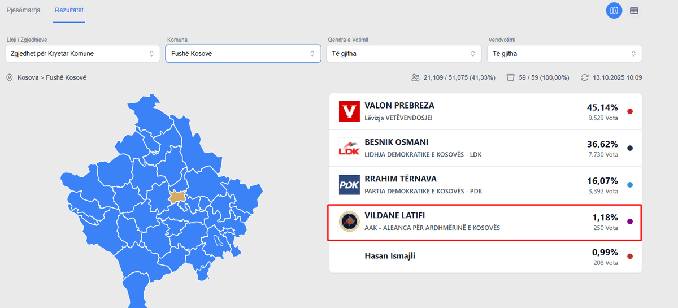678x308 pixels.
Task: Click the AAK party emblem
Action: (349, 222)
